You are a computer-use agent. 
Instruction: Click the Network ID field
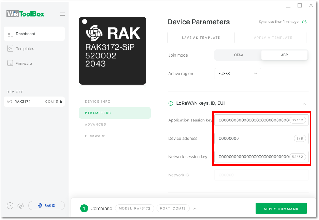[x=261, y=175]
